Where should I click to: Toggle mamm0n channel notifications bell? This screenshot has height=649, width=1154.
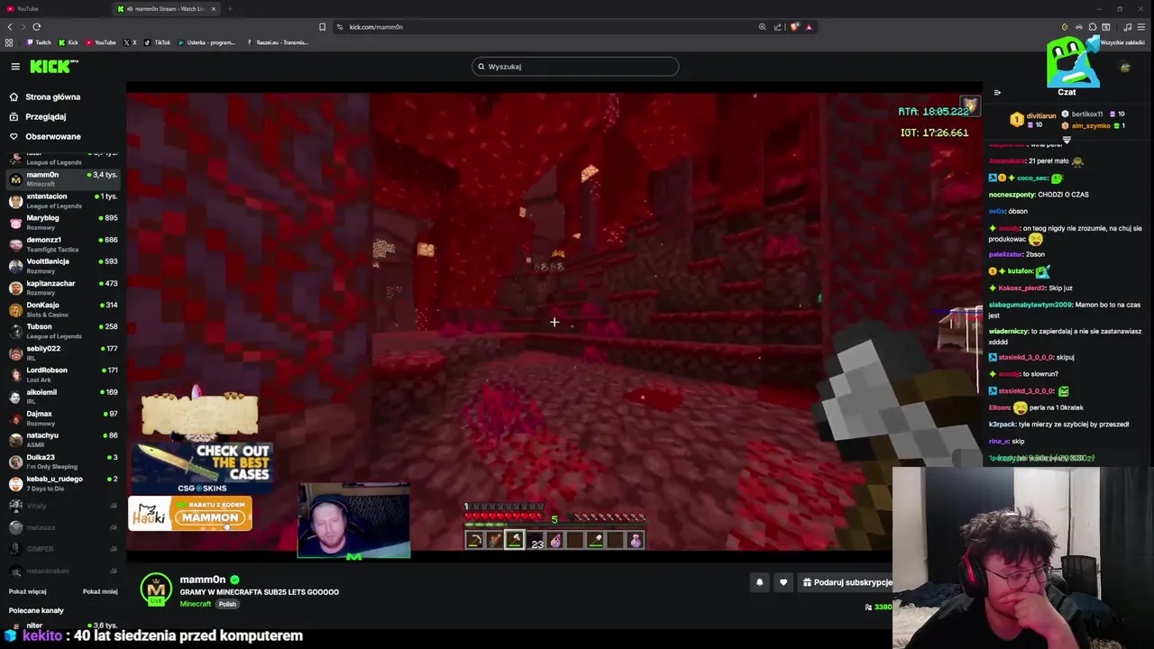point(759,582)
